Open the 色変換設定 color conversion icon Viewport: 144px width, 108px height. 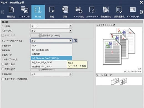click(x=106, y=12)
